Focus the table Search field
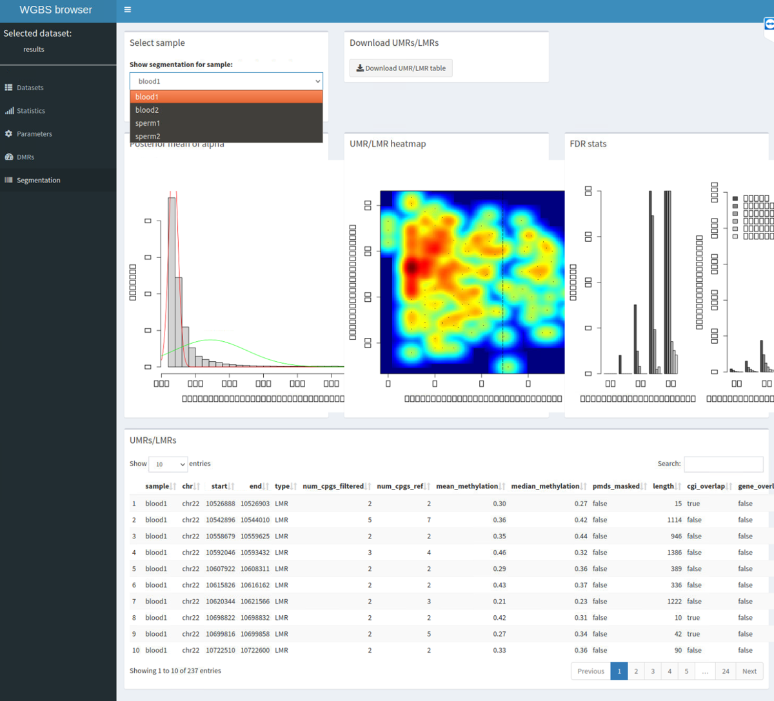 coord(724,464)
